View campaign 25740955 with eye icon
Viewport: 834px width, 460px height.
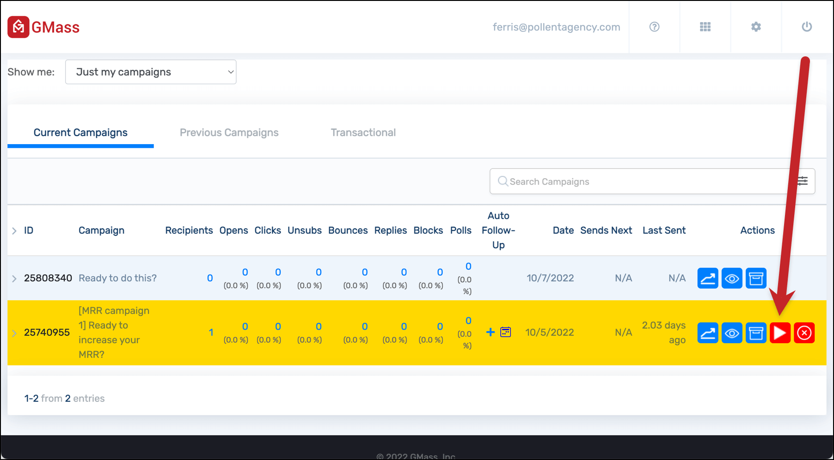(x=732, y=333)
